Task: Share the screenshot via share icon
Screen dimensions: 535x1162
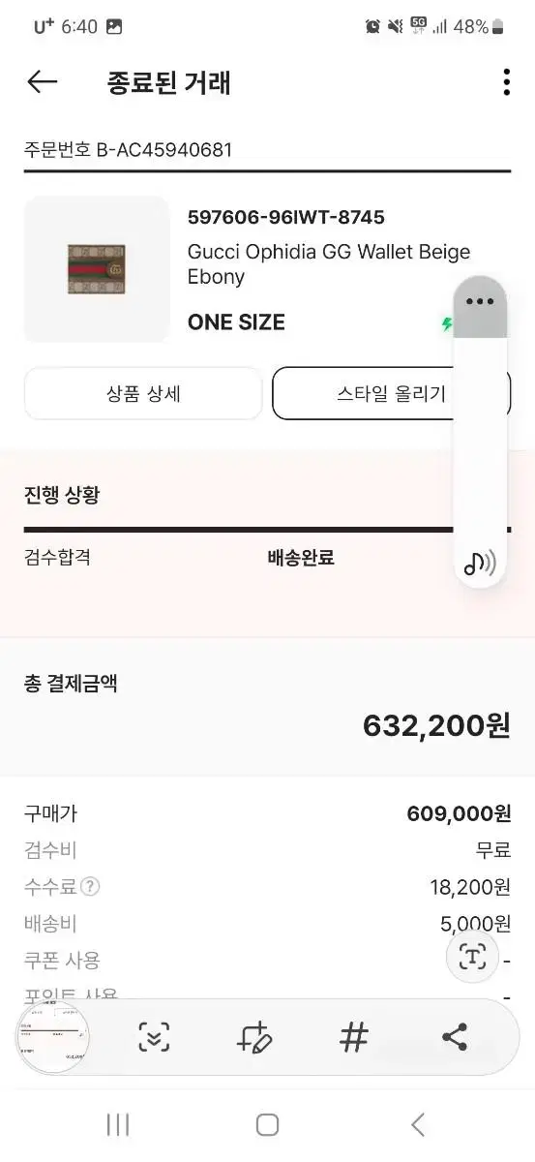Action: 455,1037
